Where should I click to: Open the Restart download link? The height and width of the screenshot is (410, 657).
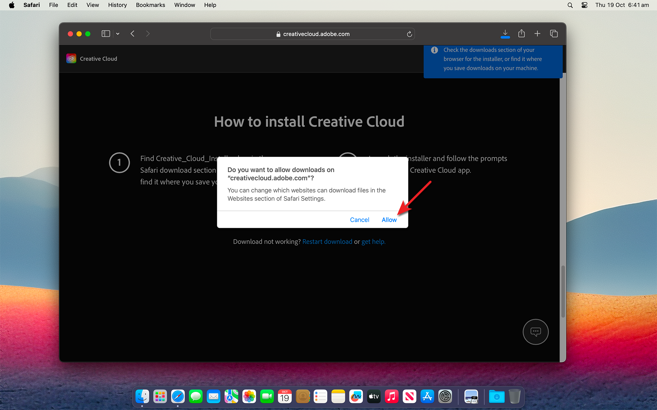pyautogui.click(x=327, y=241)
